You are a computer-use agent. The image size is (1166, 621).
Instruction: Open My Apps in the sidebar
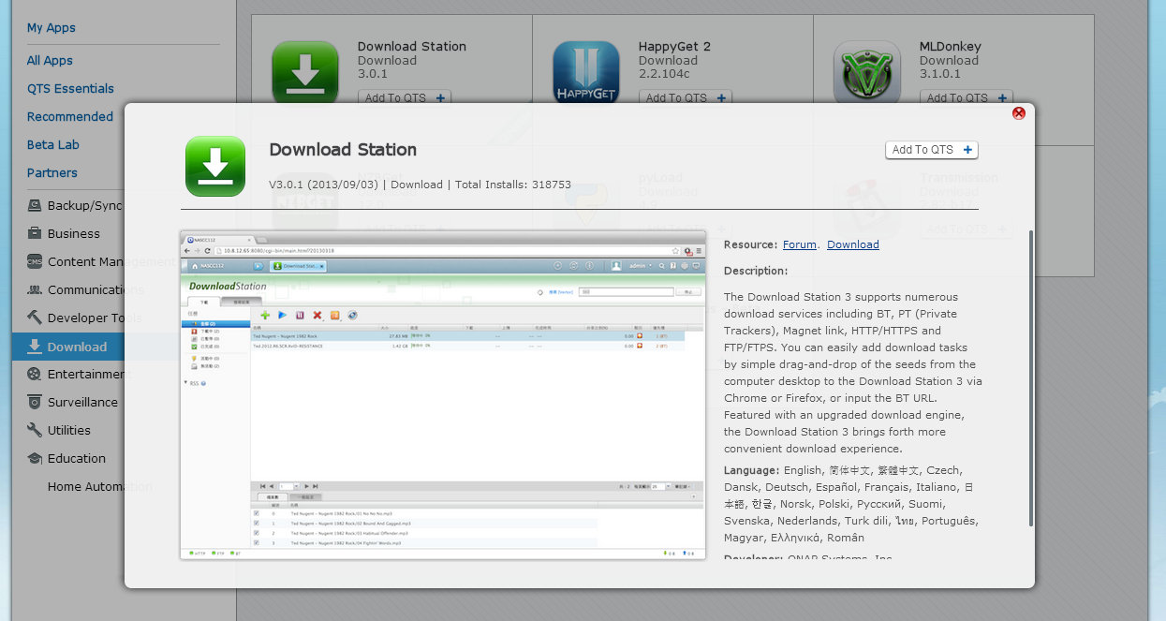pyautogui.click(x=52, y=28)
